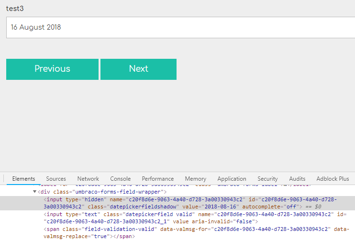Image resolution: width=355 pixels, height=240 pixels.
Task: Click the Previous button
Action: point(52,69)
